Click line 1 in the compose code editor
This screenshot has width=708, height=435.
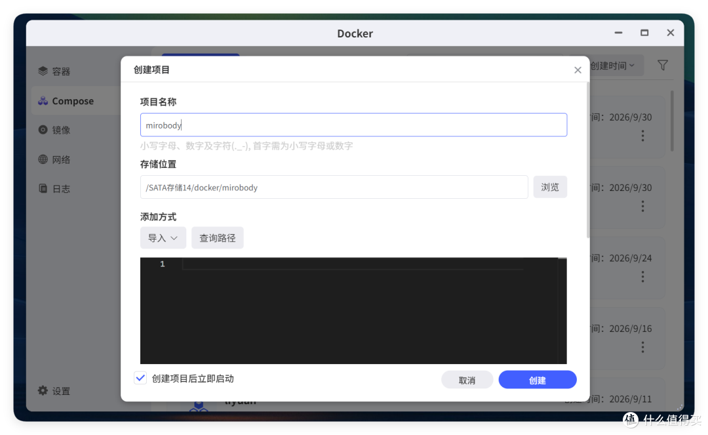[352, 264]
